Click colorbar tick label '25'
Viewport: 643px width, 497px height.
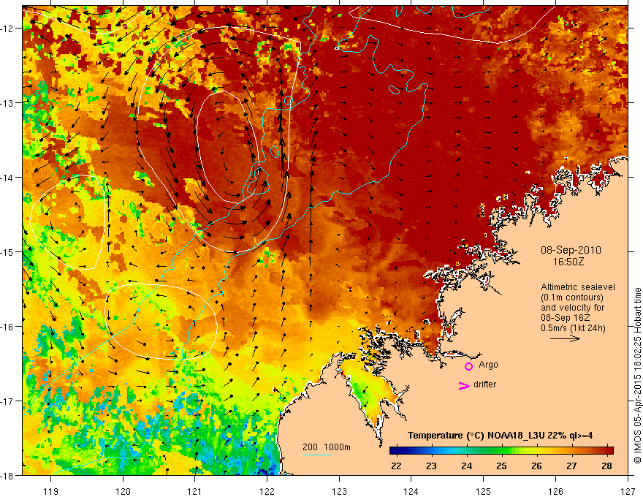pos(501,466)
